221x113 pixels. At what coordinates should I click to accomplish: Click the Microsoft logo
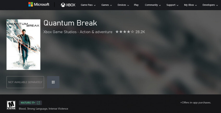pyautogui.click(x=39, y=4)
